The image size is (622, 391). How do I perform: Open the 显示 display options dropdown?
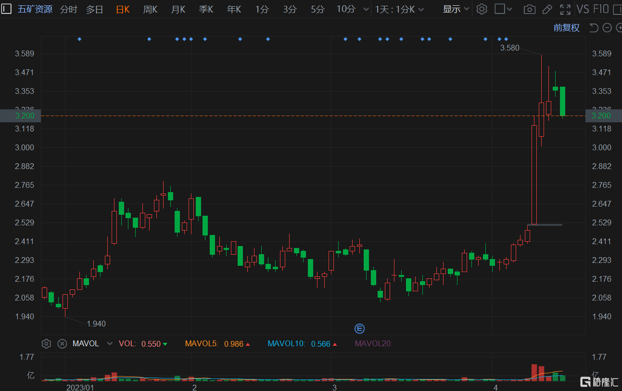pyautogui.click(x=455, y=9)
